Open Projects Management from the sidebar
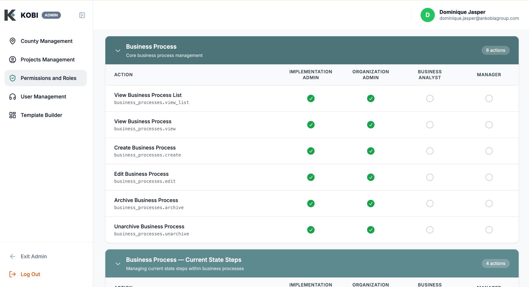529x287 pixels. coord(47,60)
